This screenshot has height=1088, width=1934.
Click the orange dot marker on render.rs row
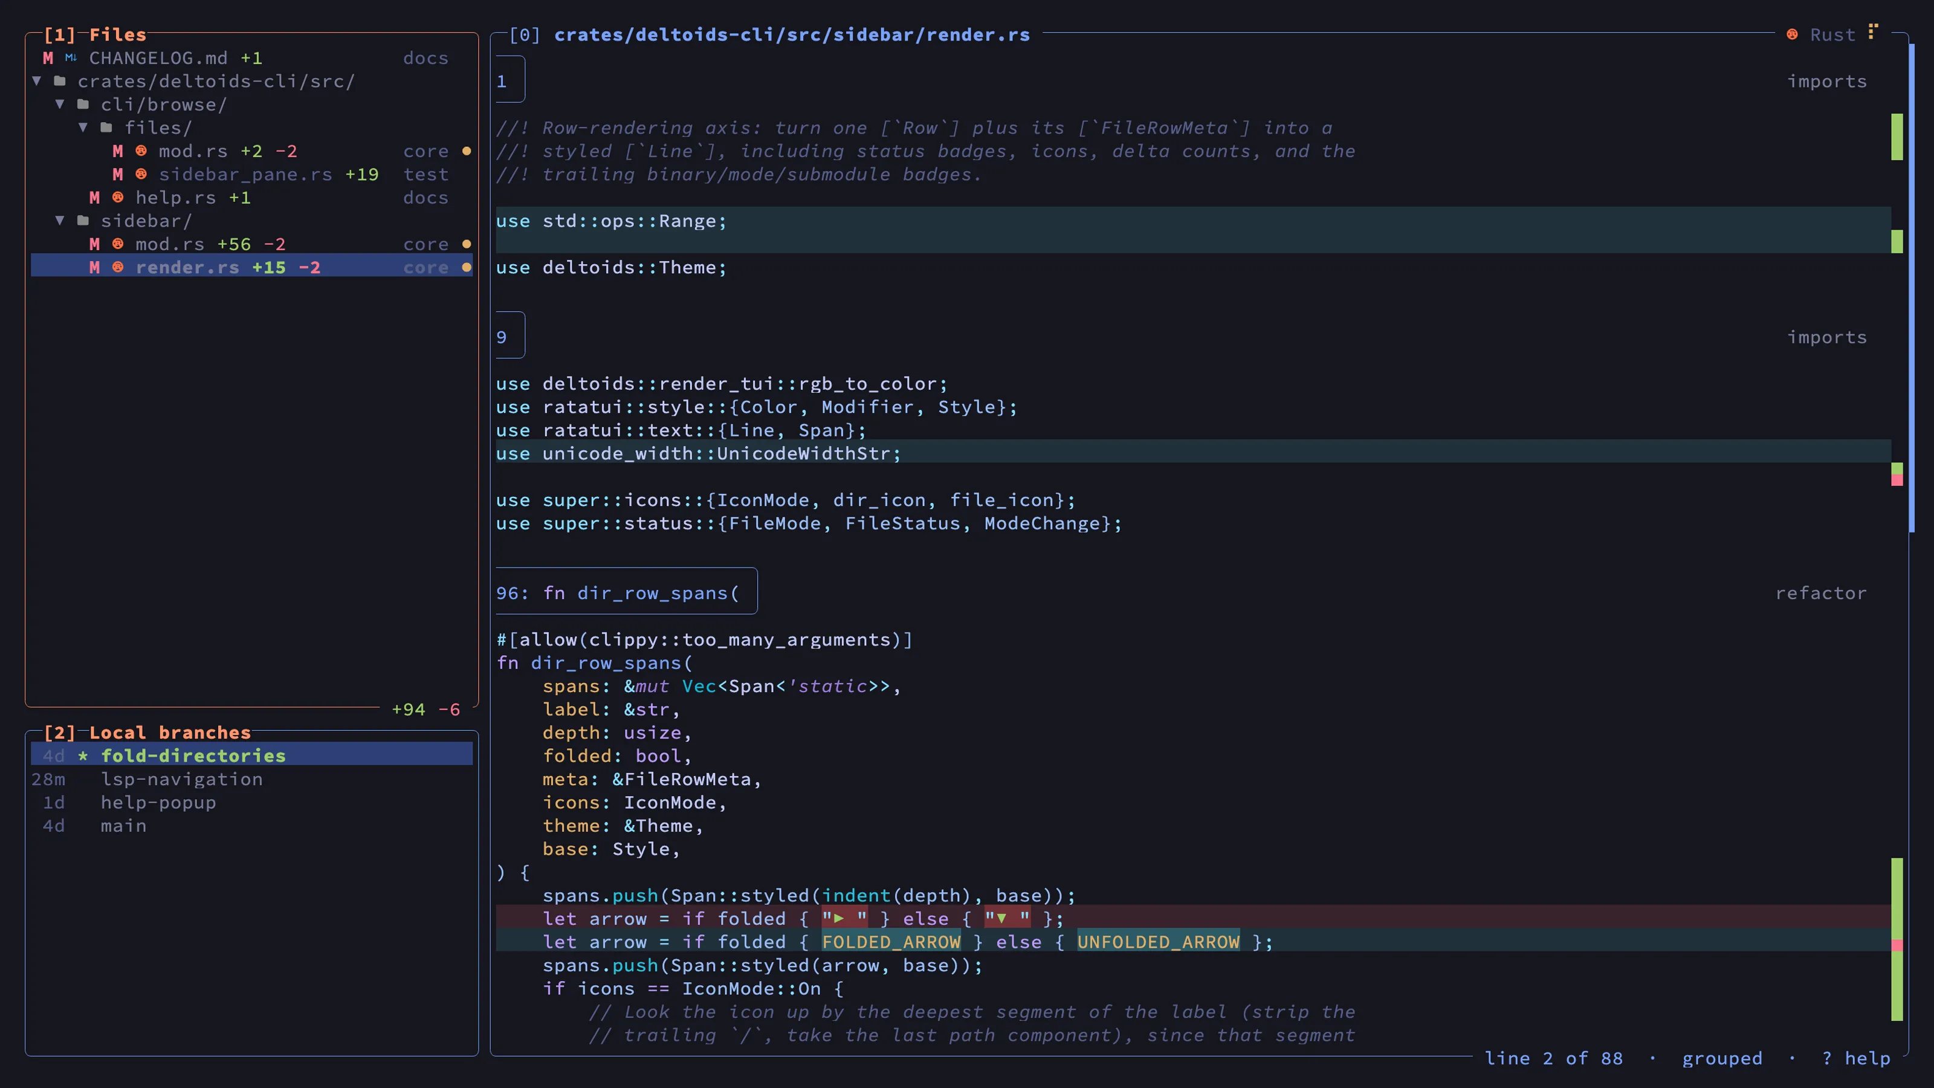coord(466,267)
